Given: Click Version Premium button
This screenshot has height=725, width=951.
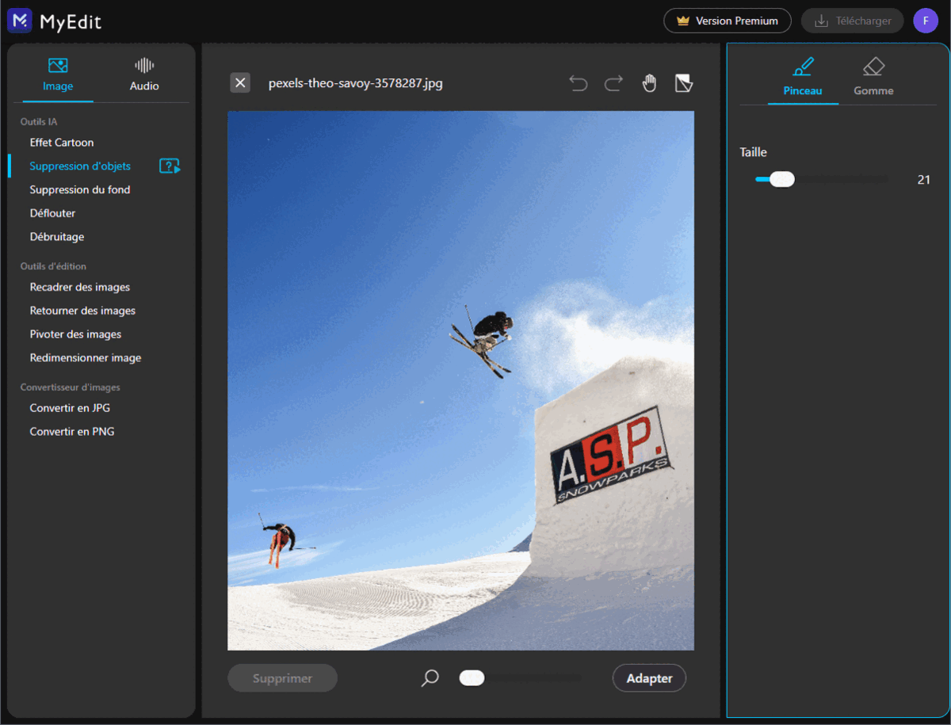Looking at the screenshot, I should click(x=728, y=21).
